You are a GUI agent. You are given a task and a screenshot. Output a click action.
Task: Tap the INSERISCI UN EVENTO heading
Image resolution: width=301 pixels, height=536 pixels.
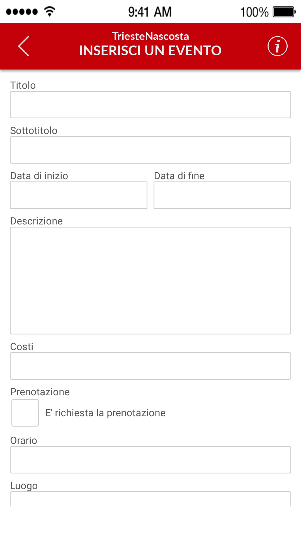[151, 51]
